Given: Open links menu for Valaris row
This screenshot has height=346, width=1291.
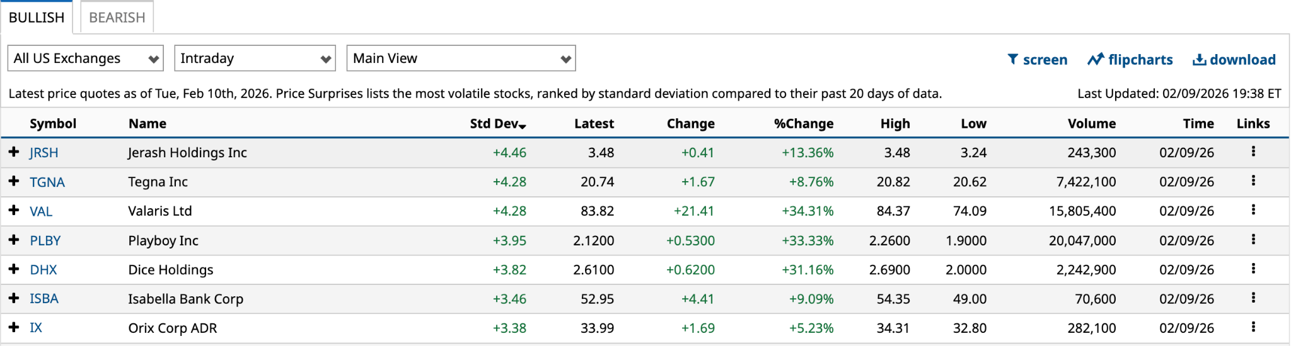Looking at the screenshot, I should coord(1253,210).
